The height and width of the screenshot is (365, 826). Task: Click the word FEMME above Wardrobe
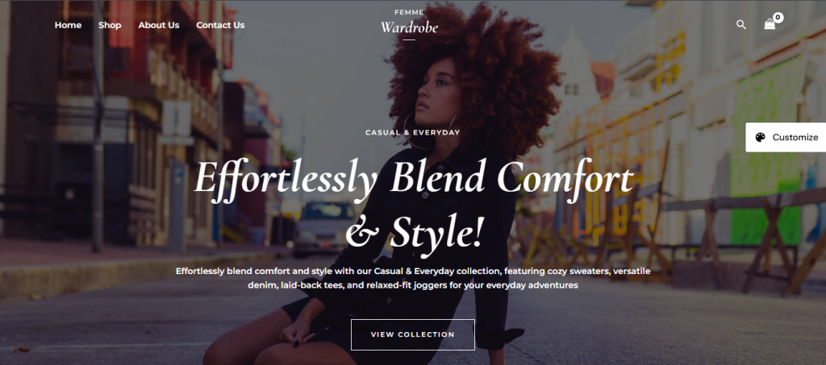click(x=409, y=13)
